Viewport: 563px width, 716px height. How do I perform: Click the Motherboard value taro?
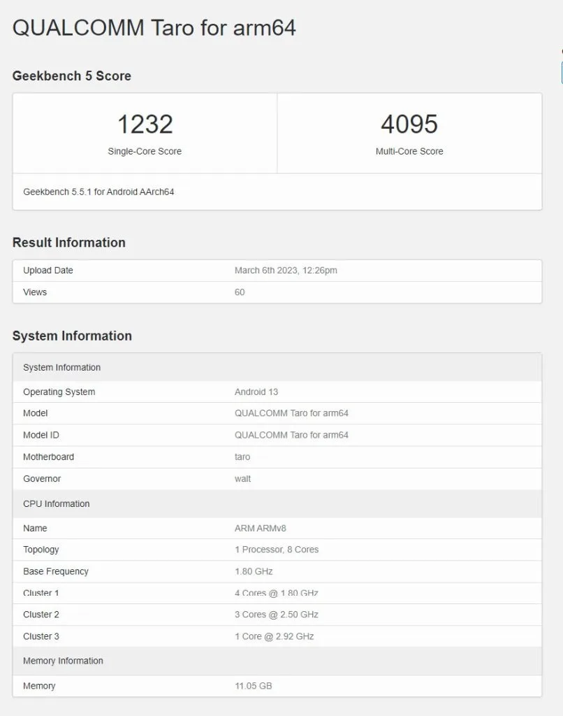(x=242, y=457)
